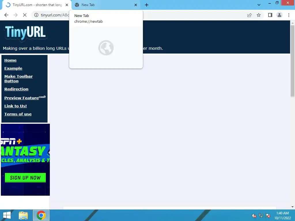Share this page icon
295x221 pixels.
(x=249, y=15)
